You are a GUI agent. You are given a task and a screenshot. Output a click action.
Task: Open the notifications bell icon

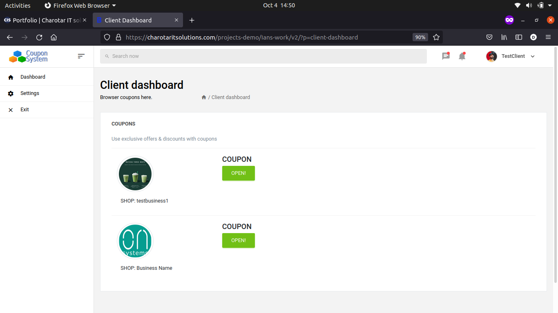tap(462, 56)
